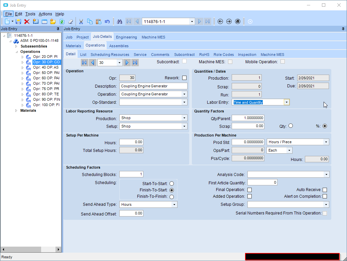Click the forward arrow circle icon
Viewport: 347px width, 261px height.
pos(229,21)
